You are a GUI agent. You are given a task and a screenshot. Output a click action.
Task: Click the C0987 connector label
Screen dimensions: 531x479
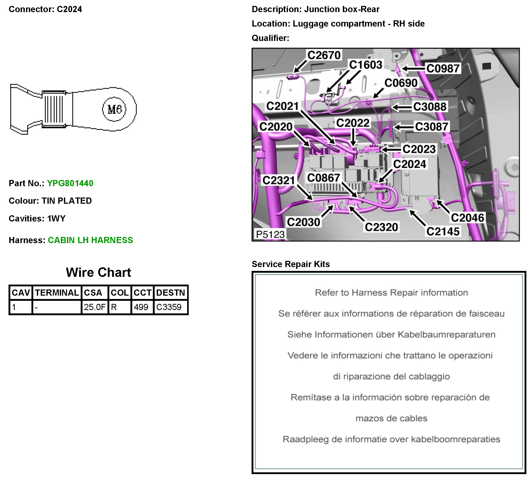click(443, 69)
